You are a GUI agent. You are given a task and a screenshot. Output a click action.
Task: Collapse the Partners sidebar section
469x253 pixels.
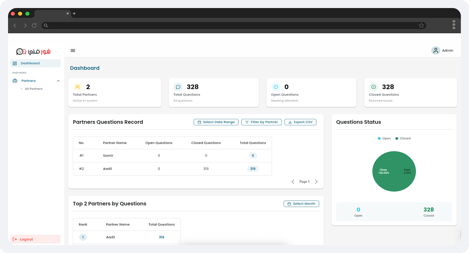coord(58,81)
